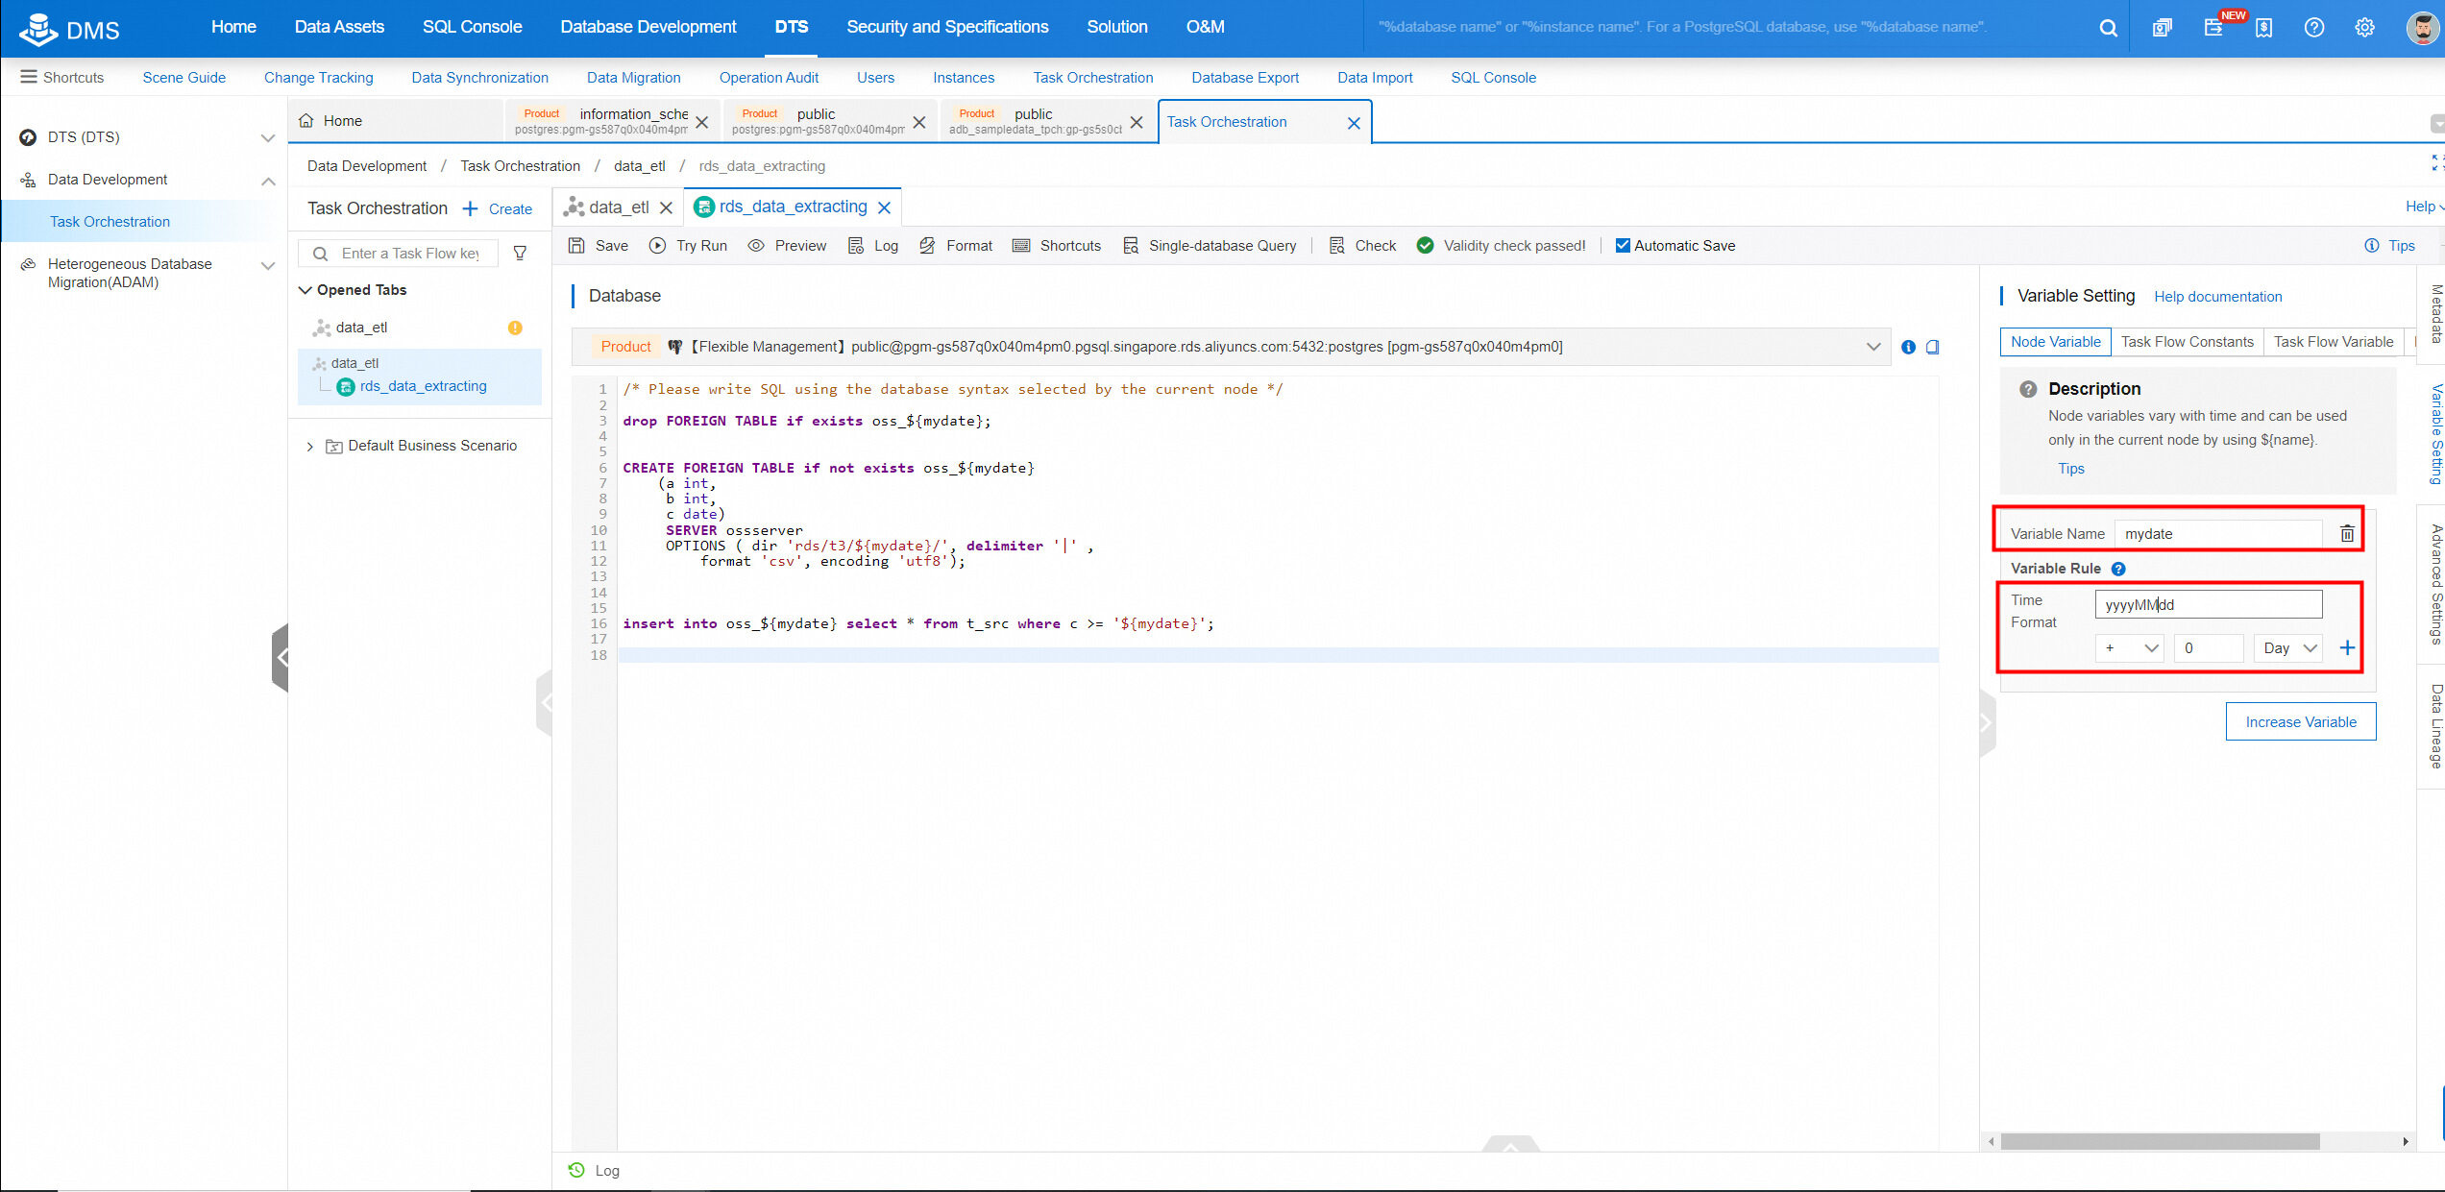Click the database info icon
Viewport: 2445px width, 1192px height.
pos(1908,348)
